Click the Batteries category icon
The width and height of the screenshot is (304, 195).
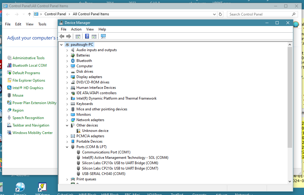point(73,55)
